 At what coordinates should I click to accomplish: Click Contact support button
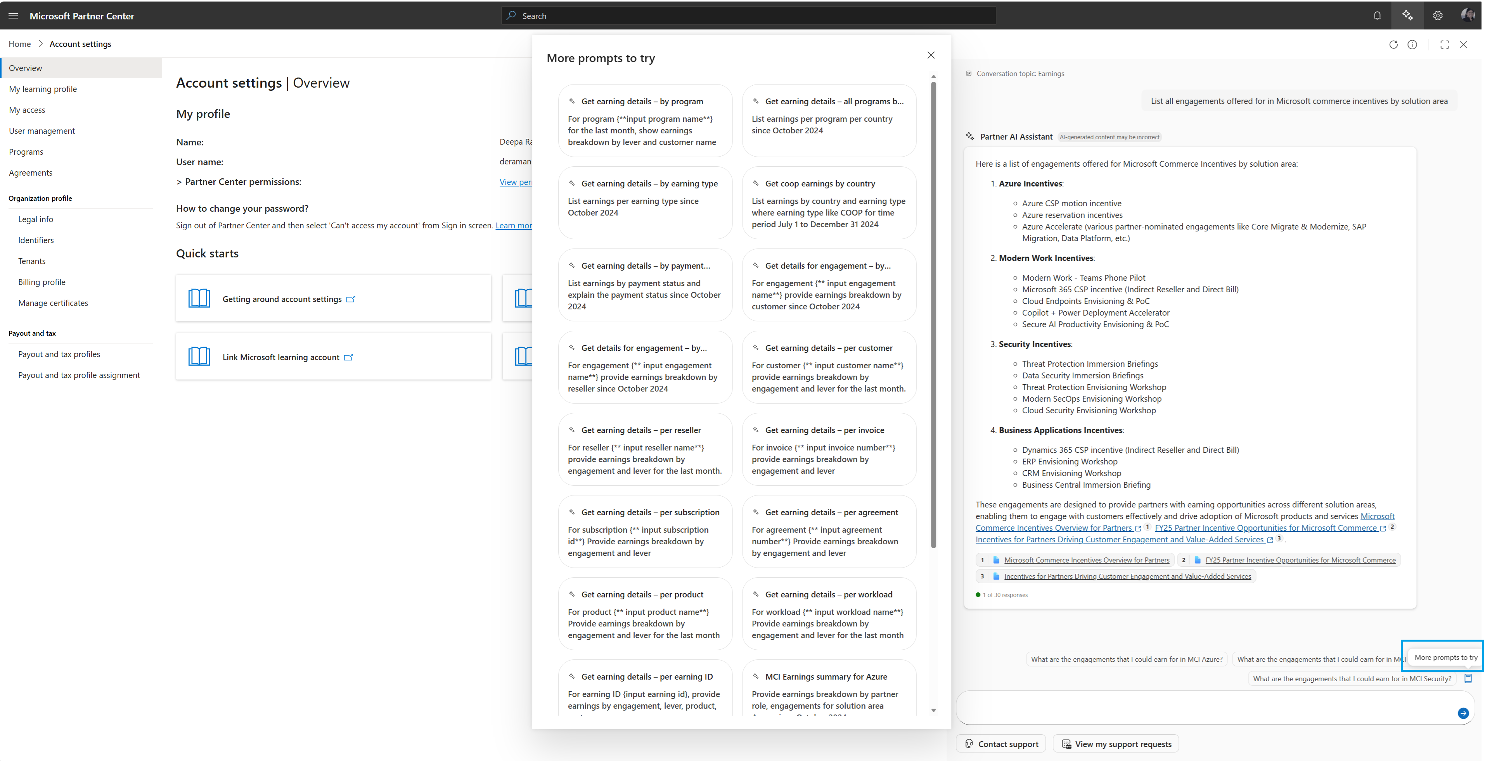[x=1001, y=744]
